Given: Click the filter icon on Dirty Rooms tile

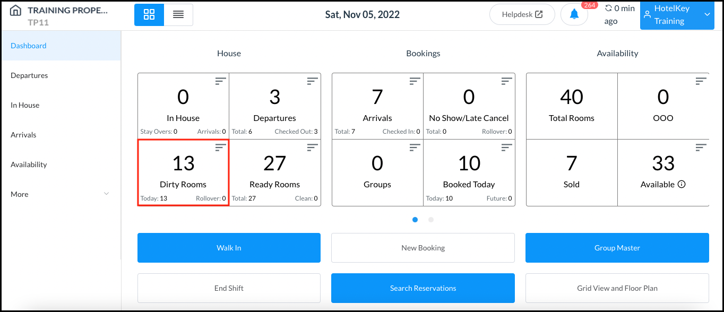Looking at the screenshot, I should (220, 148).
